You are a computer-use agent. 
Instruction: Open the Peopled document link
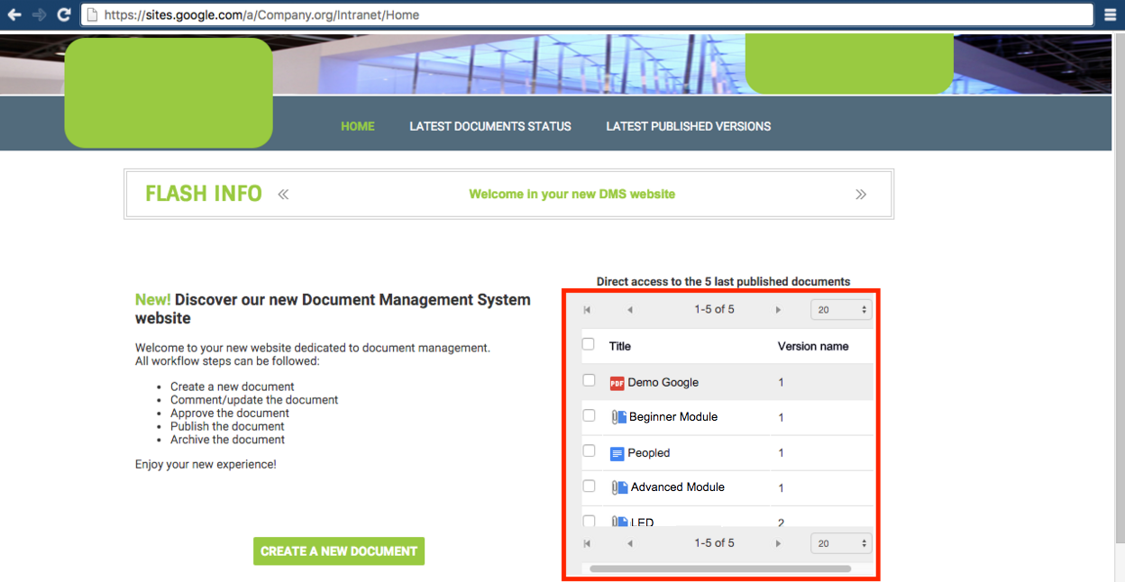(x=649, y=453)
